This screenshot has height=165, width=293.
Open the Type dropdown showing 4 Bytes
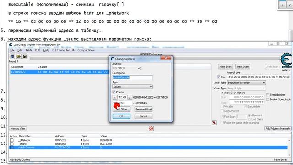pos(132,87)
